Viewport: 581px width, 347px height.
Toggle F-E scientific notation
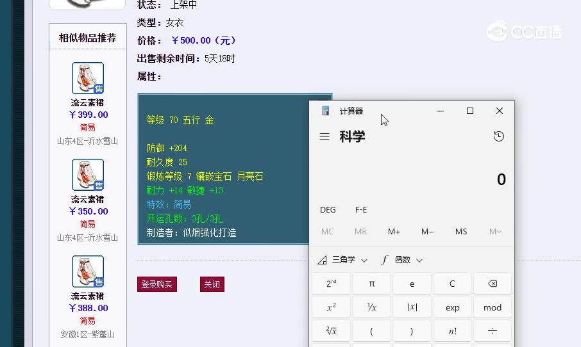click(x=361, y=210)
